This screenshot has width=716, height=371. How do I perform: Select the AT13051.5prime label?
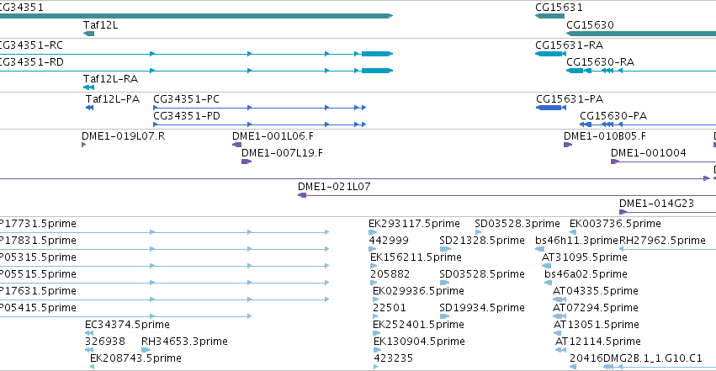tap(597, 325)
